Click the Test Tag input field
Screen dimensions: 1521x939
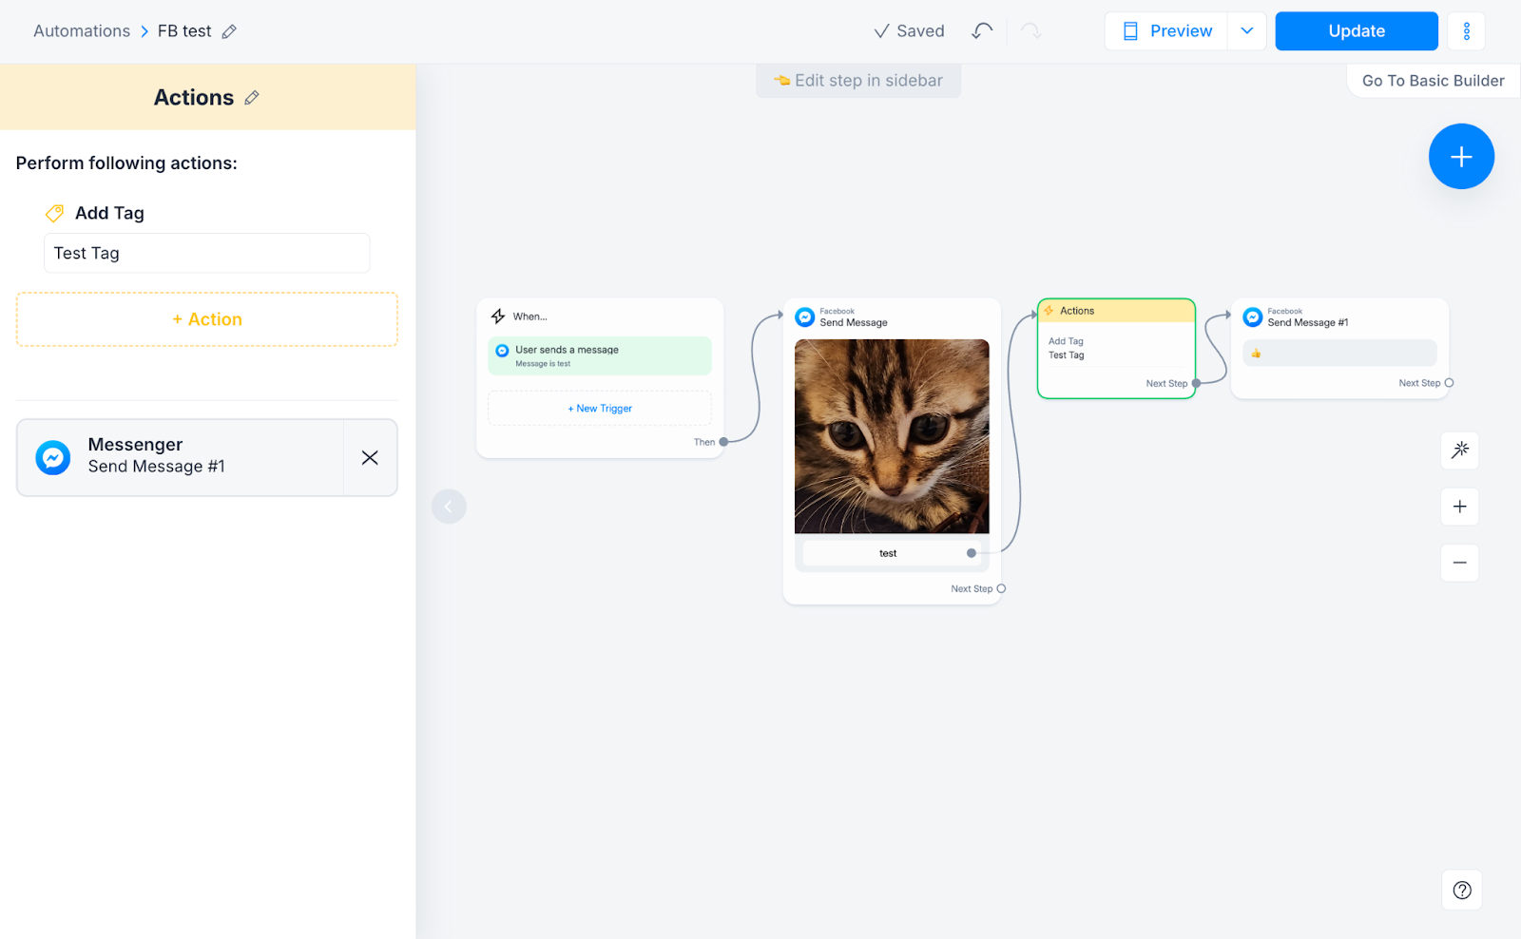pyautogui.click(x=207, y=253)
